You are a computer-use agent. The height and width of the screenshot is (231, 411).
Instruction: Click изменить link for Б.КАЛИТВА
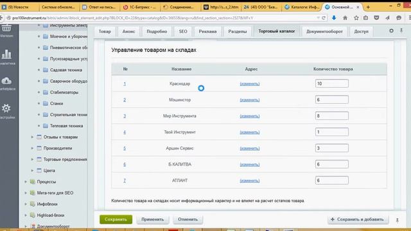pyautogui.click(x=250, y=164)
